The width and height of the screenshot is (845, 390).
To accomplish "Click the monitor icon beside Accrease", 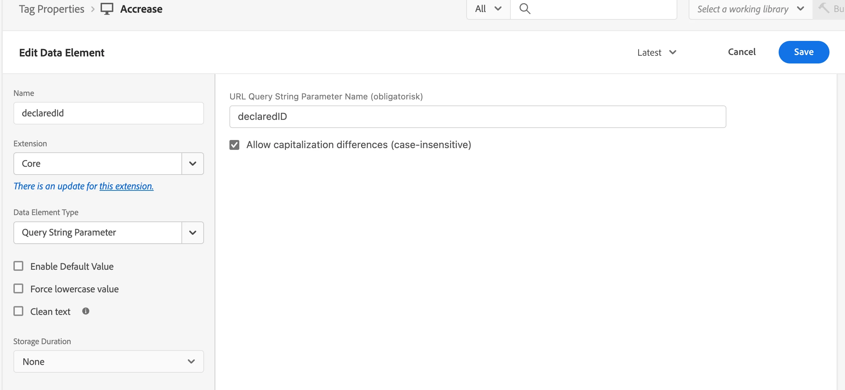I will [x=107, y=9].
